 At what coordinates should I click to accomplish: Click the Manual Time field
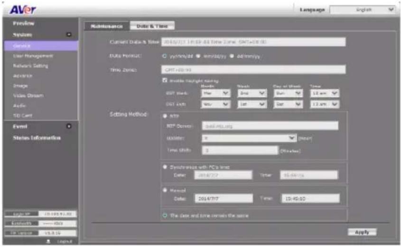(311, 198)
